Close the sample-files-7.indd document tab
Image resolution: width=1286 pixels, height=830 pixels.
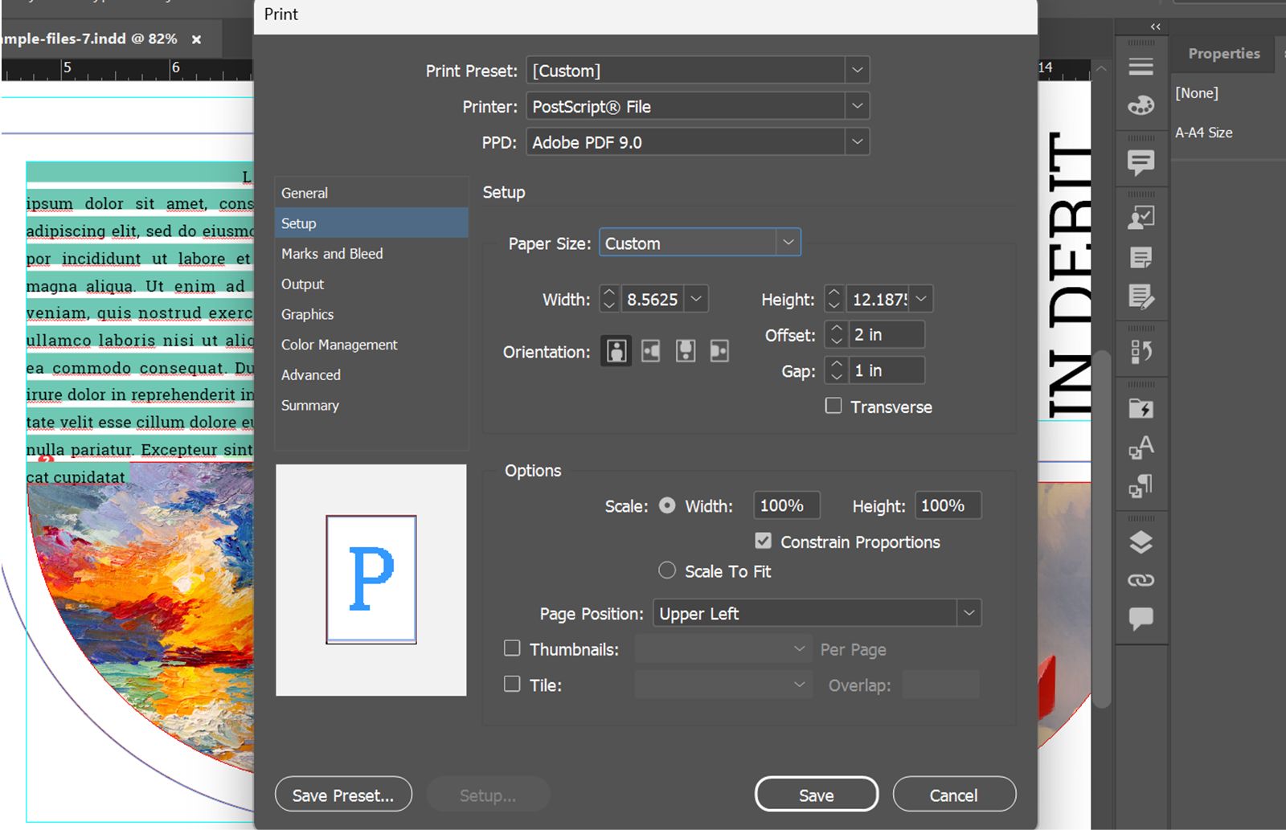pos(196,39)
